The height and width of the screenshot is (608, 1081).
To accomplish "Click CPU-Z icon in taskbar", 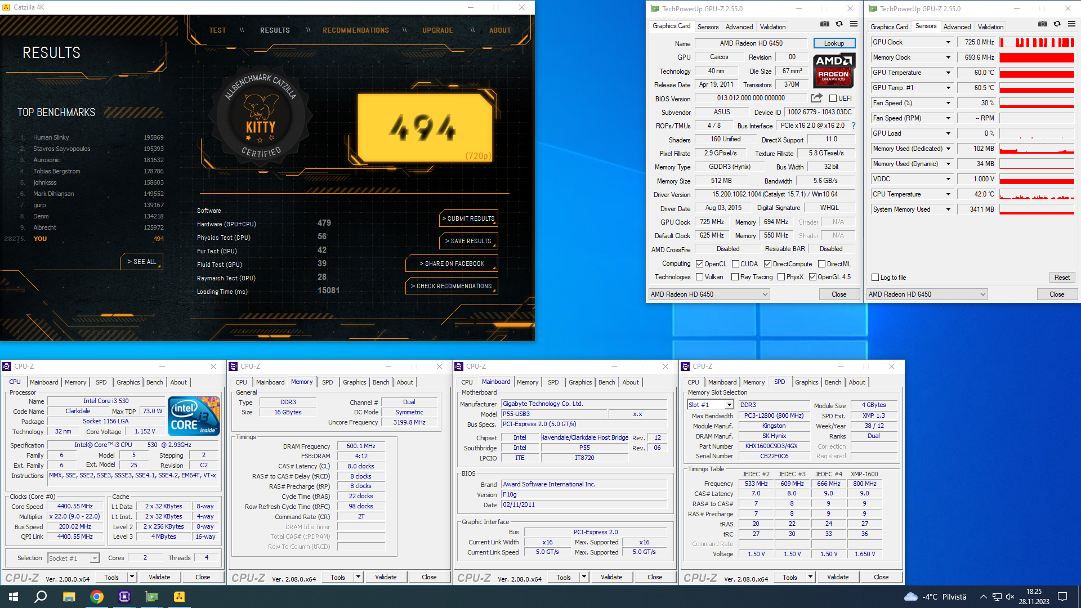I will pyautogui.click(x=124, y=597).
